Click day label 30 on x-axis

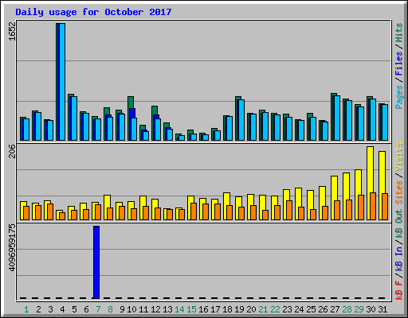[371, 309]
